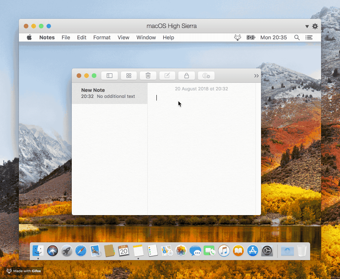Lock the note with the padlock button

(x=187, y=76)
